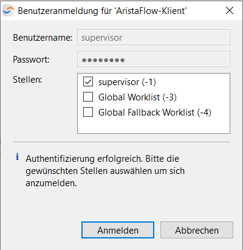This screenshot has width=243, height=250.
Task: Click the horizontal separator above info message
Action: coord(122,142)
